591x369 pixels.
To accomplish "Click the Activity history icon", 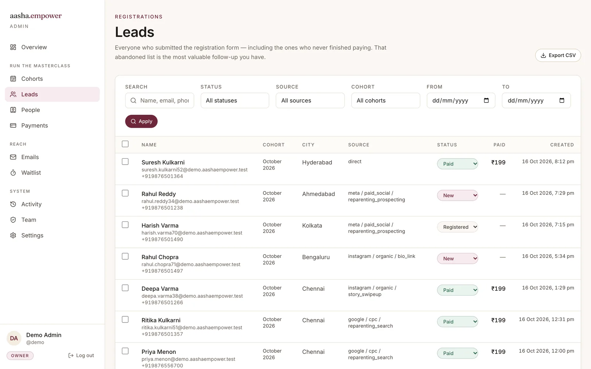I will pyautogui.click(x=13, y=204).
